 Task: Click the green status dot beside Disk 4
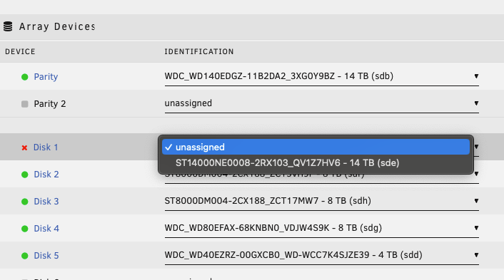[x=25, y=229]
